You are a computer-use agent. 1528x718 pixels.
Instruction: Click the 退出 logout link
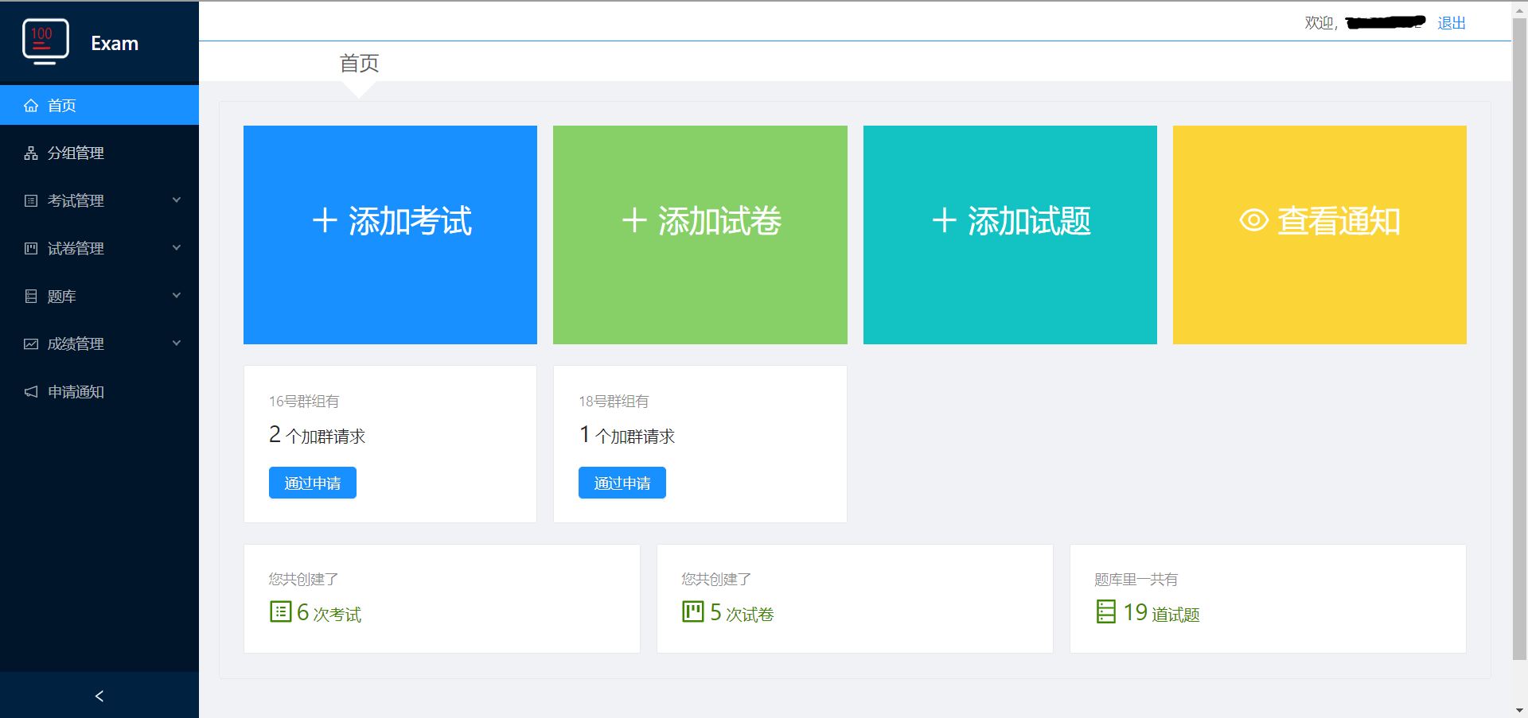[x=1452, y=23]
